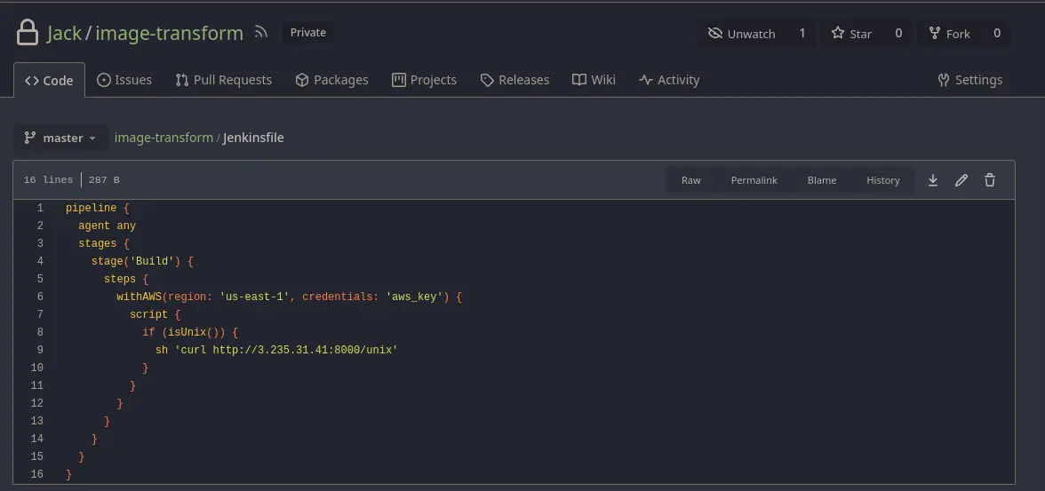Image resolution: width=1045 pixels, height=491 pixels.
Task: Open the stargazers count next to Star
Action: (898, 34)
